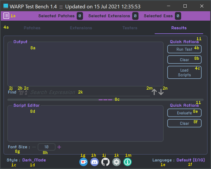Click the Search Expression input field
Screen dimensions: 211x169
pos(89,92)
